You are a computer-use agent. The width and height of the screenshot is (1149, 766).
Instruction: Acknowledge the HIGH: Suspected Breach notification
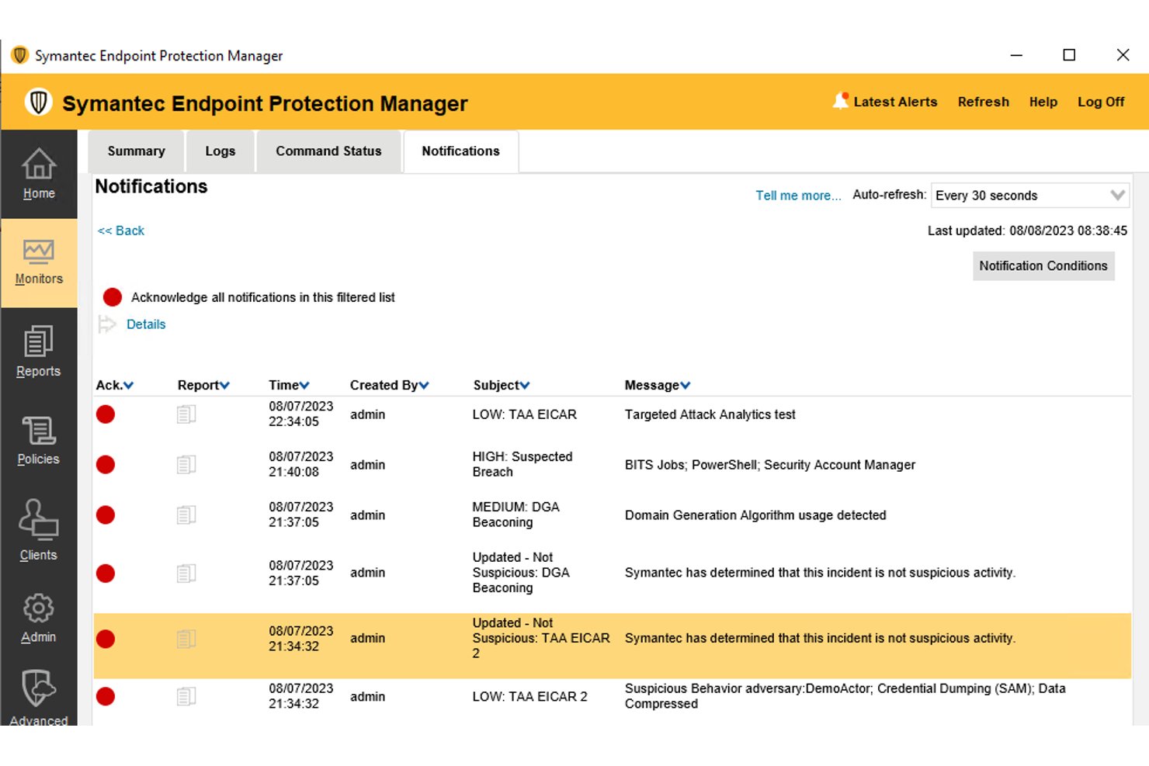[x=106, y=465]
